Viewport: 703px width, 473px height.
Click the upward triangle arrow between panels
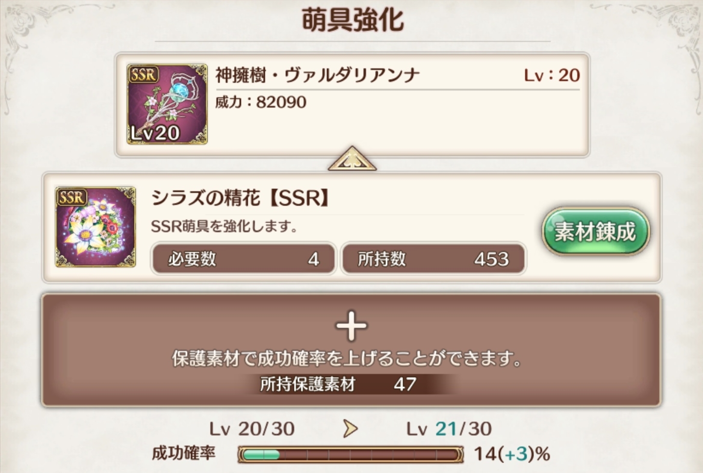(352, 158)
